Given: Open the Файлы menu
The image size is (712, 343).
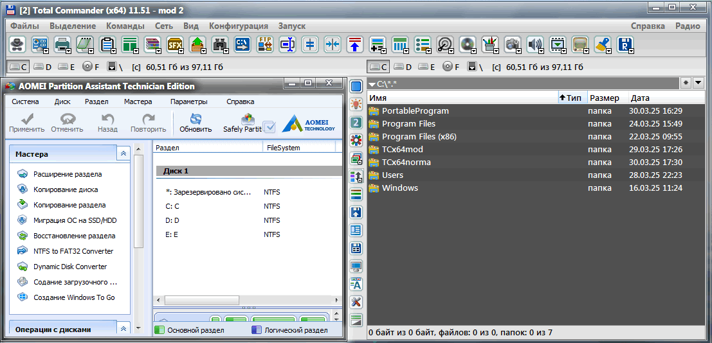Looking at the screenshot, I should coord(24,26).
